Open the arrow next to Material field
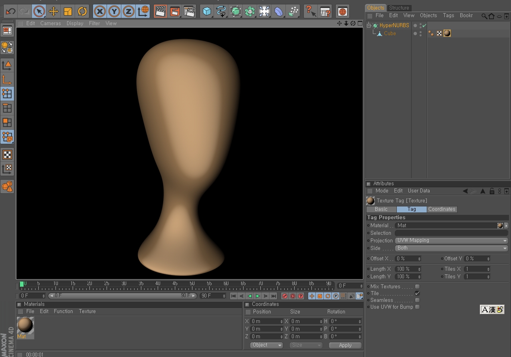 (506, 226)
